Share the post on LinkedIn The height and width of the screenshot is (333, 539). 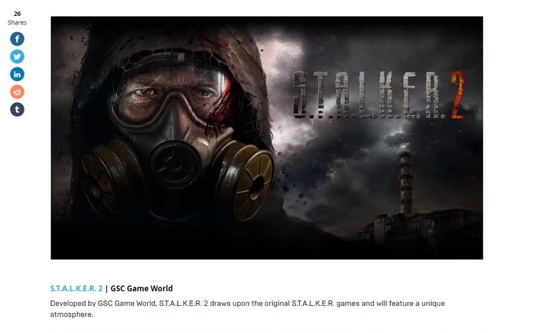point(17,74)
